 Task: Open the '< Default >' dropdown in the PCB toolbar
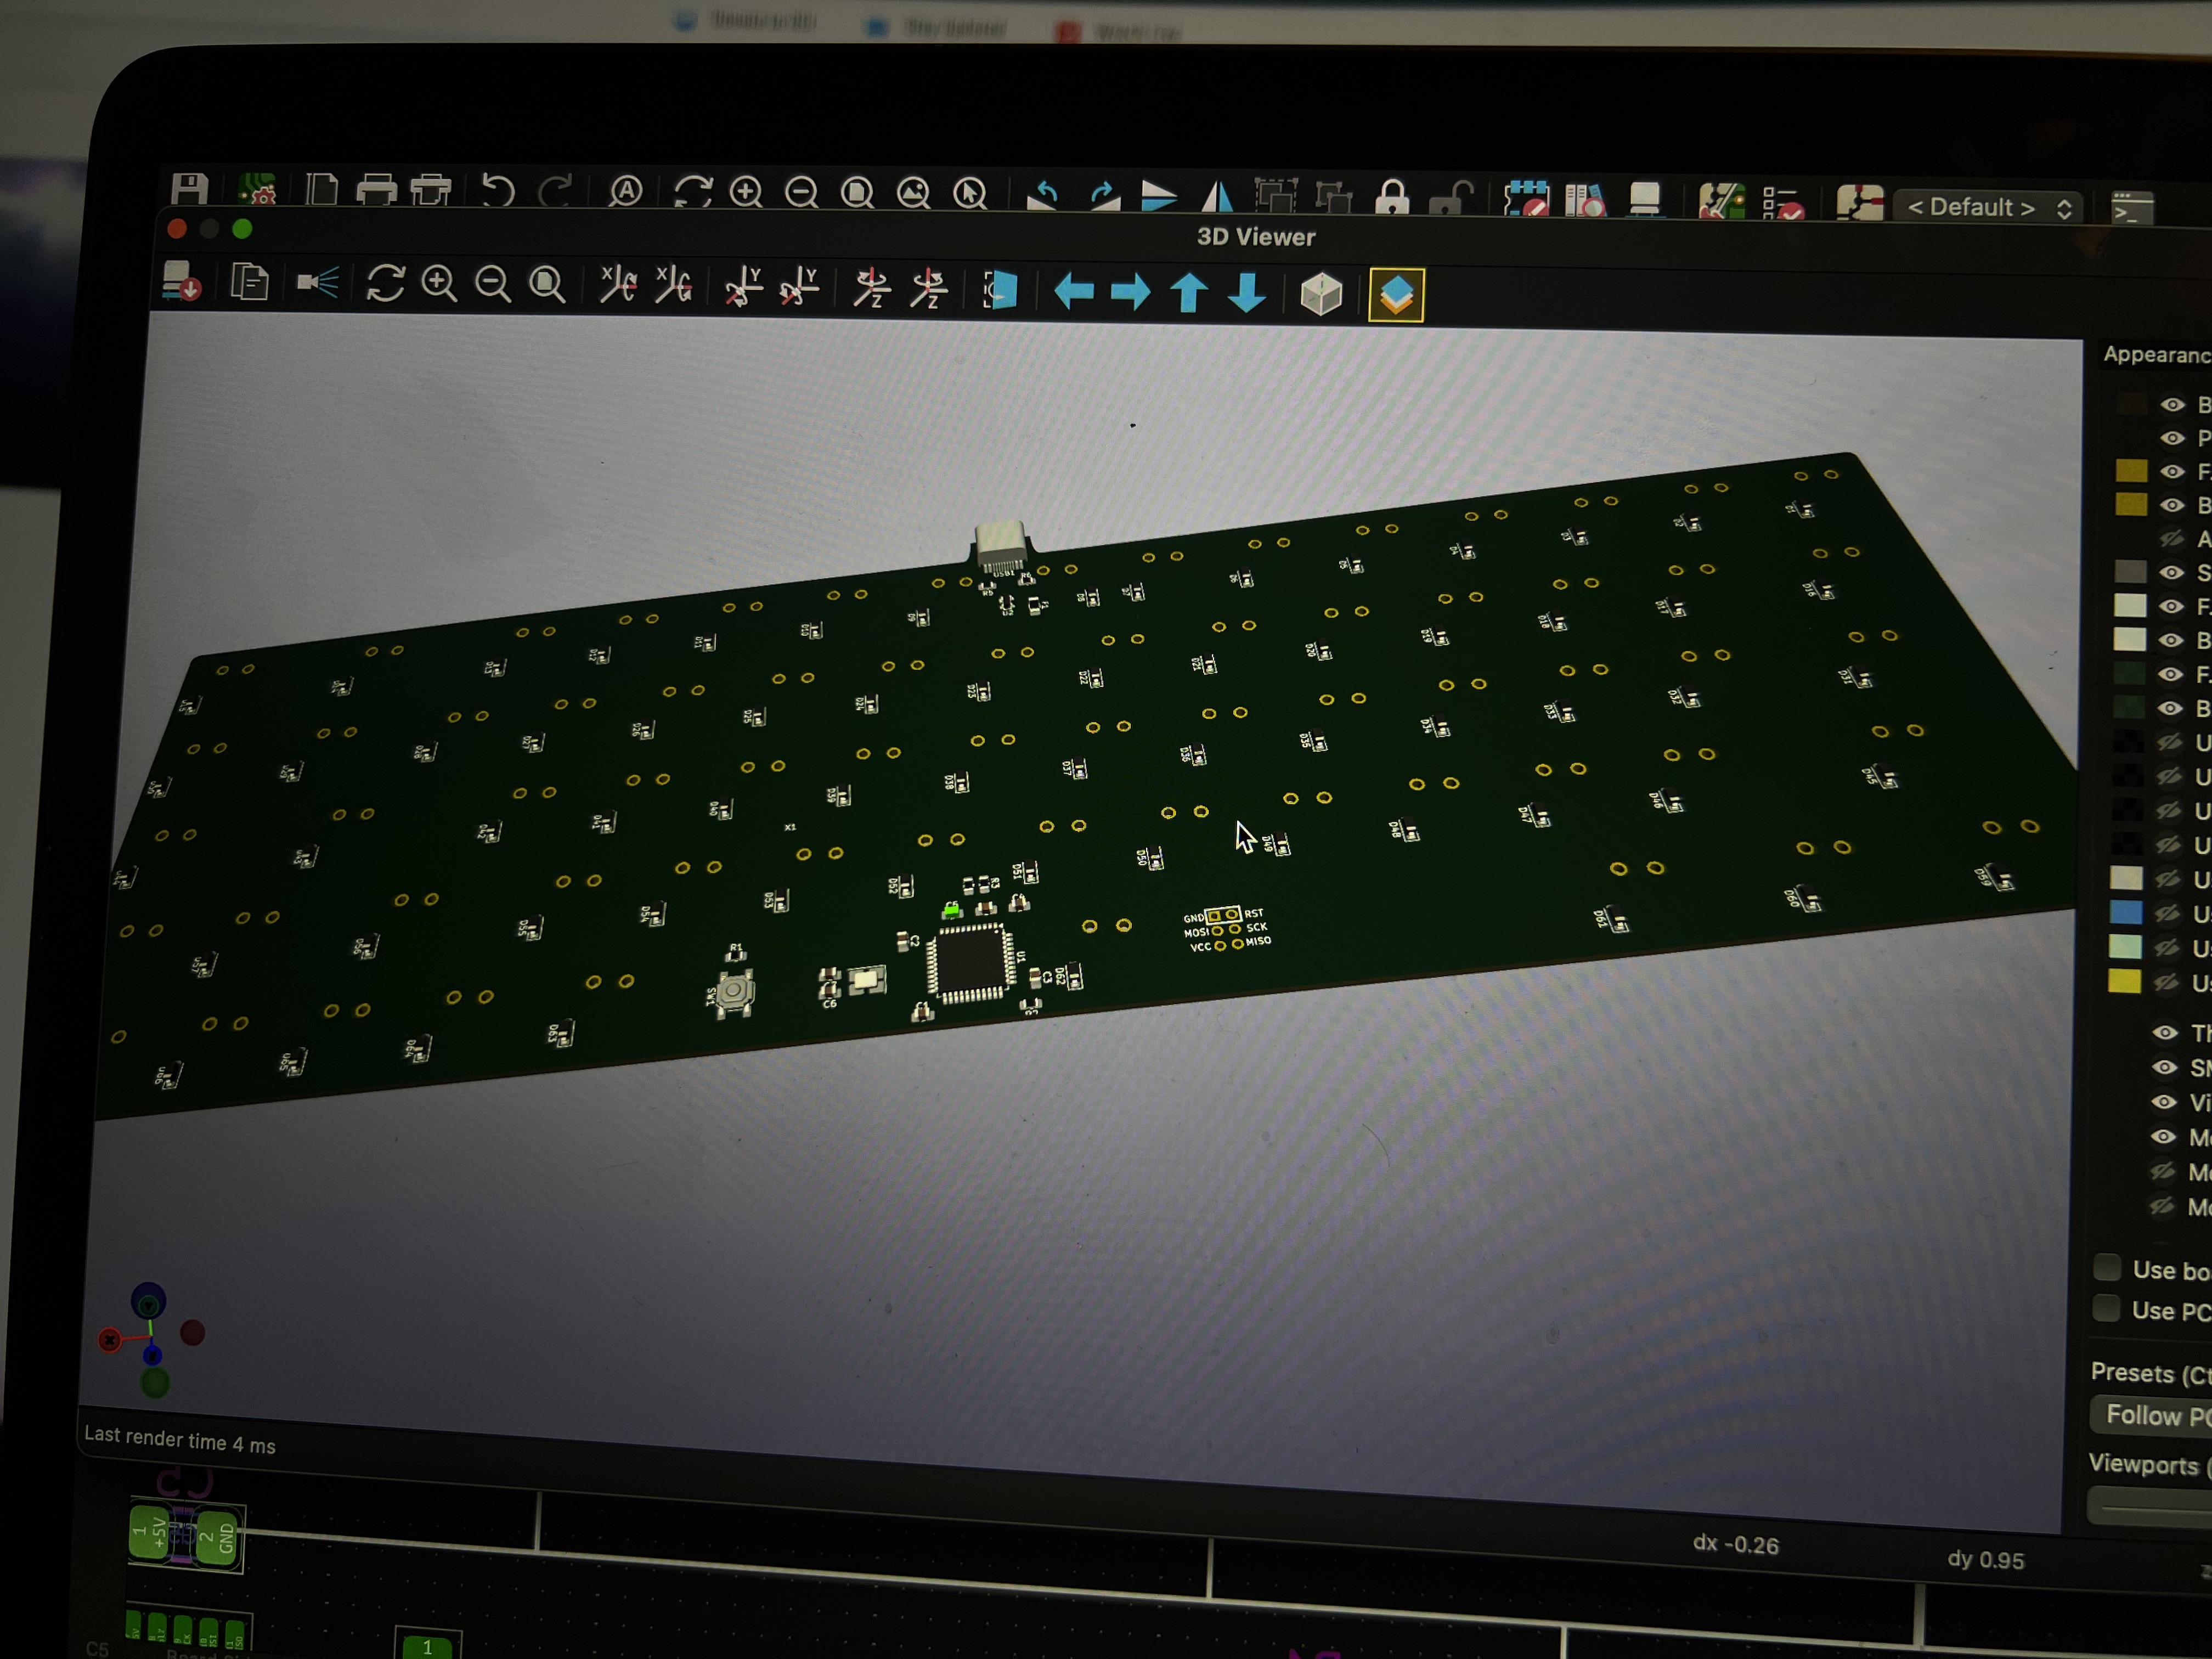tap(1988, 208)
